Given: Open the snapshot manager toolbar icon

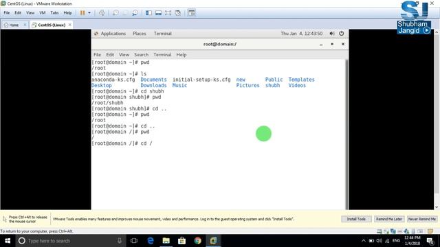Looking at the screenshot, I should click(x=135, y=13).
